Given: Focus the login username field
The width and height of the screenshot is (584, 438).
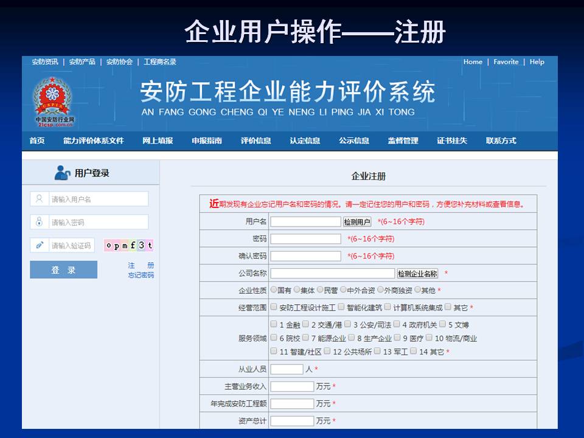Looking at the screenshot, I should [x=89, y=199].
